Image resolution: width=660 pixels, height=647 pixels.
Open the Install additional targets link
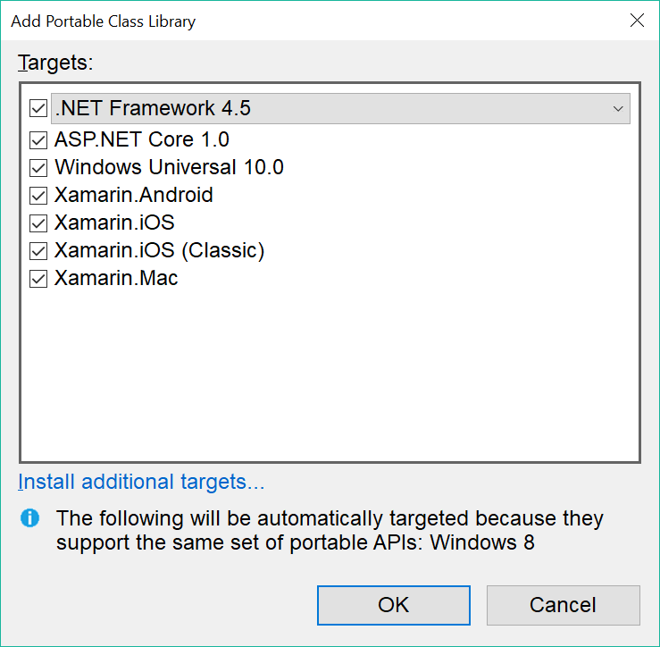click(141, 482)
